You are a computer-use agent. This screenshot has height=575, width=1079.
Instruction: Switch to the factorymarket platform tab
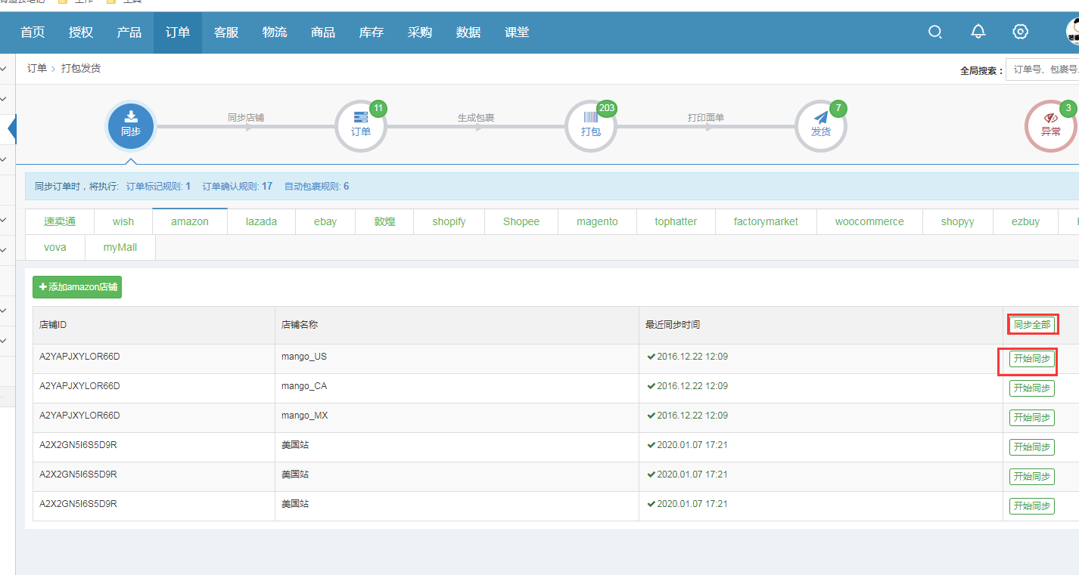point(766,221)
